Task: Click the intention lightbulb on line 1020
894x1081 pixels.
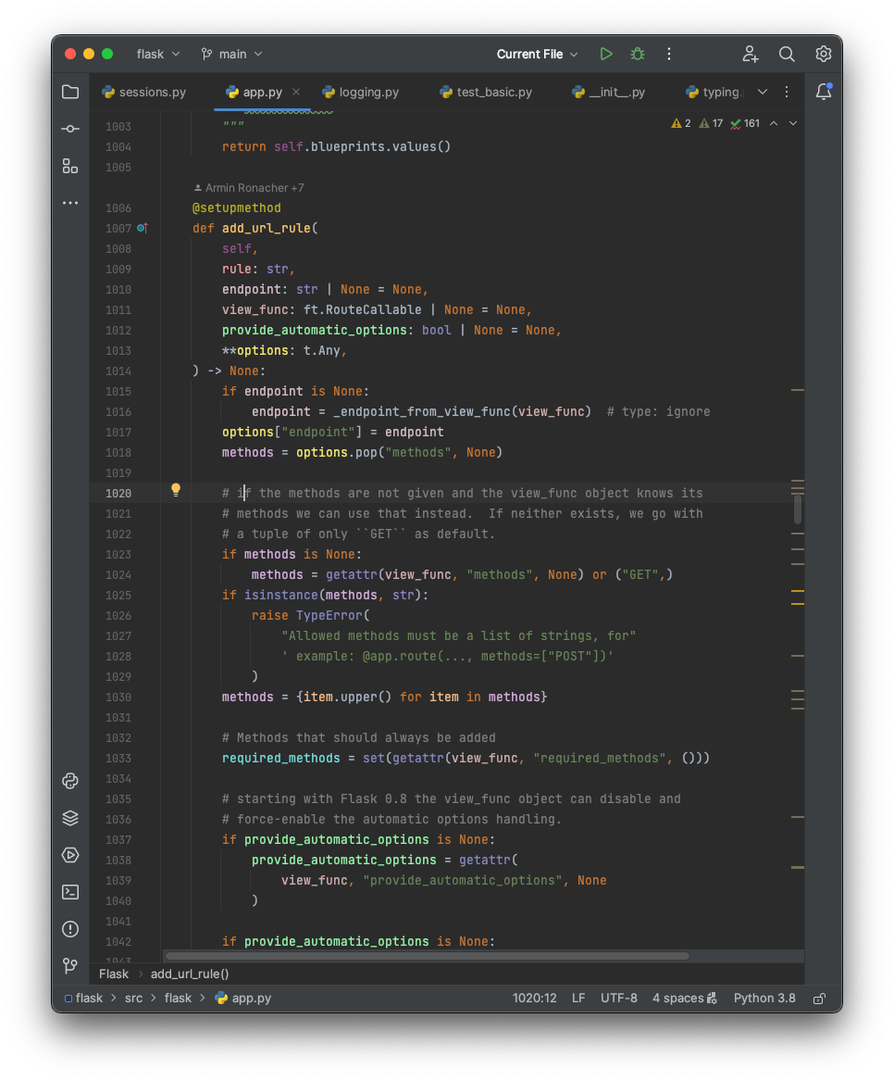Action: tap(176, 490)
